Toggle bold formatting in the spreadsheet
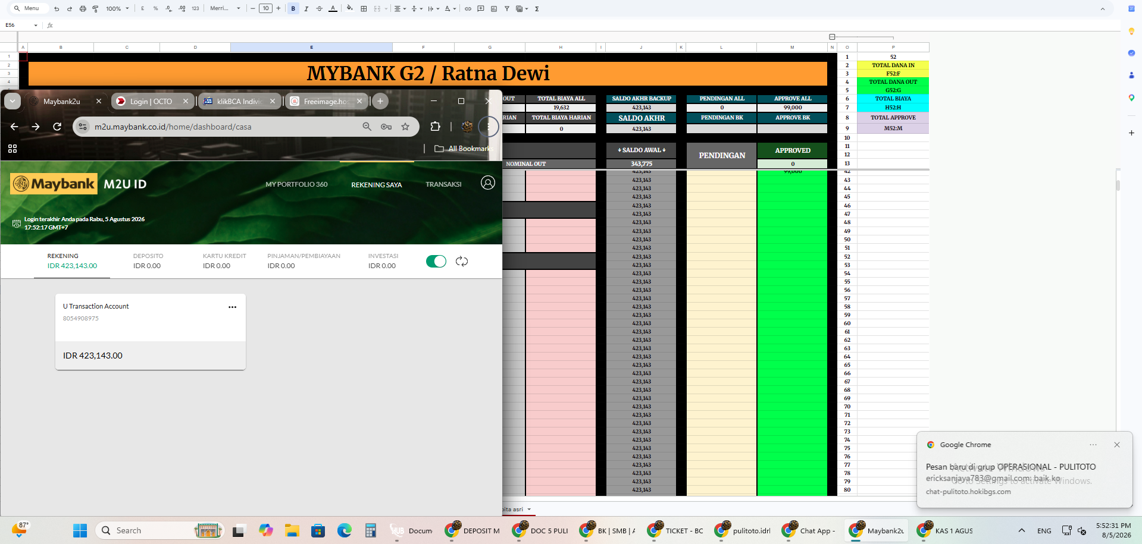The width and height of the screenshot is (1142, 544). pyautogui.click(x=293, y=9)
